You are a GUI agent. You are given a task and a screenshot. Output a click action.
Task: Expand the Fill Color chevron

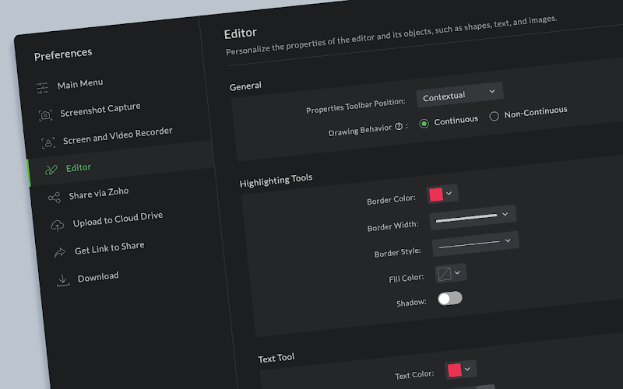(457, 272)
